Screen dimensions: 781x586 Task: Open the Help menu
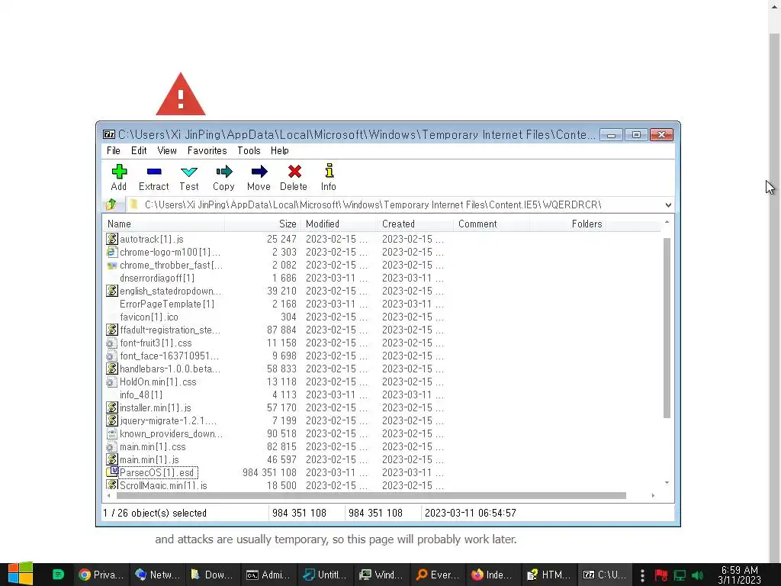click(279, 150)
